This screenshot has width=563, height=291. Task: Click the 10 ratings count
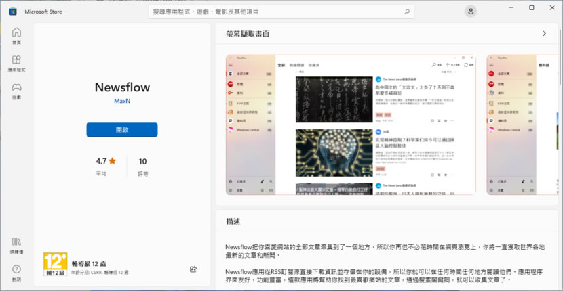(143, 162)
